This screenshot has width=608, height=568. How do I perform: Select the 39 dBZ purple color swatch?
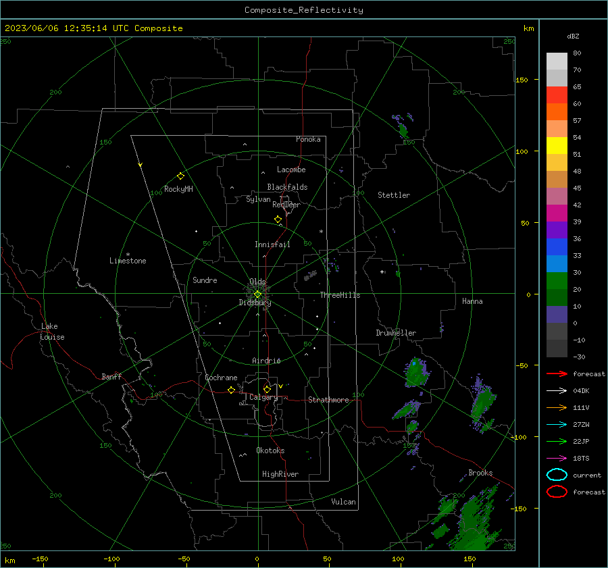click(557, 230)
